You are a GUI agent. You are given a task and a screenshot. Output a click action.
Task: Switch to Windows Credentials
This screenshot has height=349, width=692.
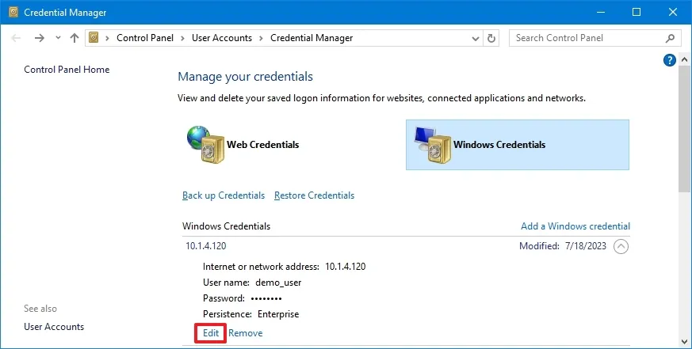coord(518,145)
